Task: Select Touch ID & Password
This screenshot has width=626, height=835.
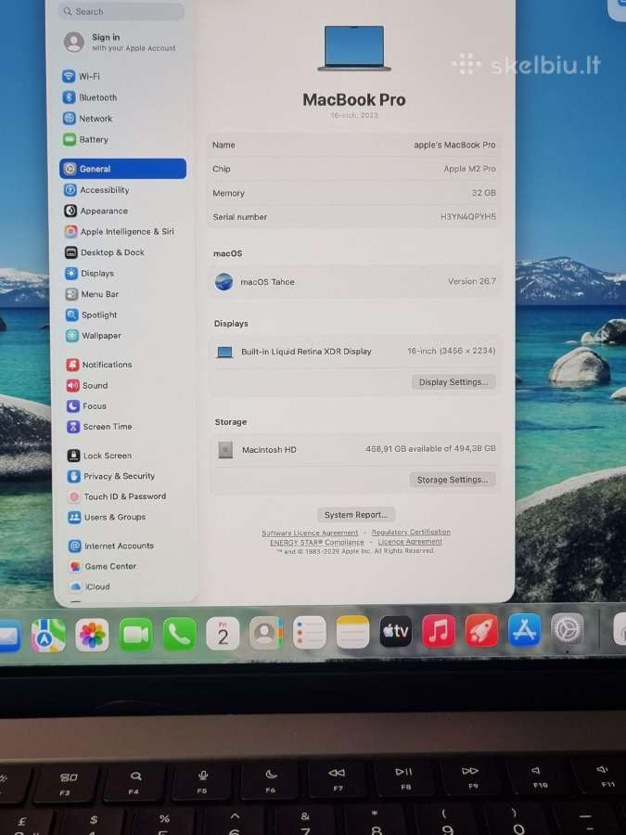Action: click(x=117, y=496)
